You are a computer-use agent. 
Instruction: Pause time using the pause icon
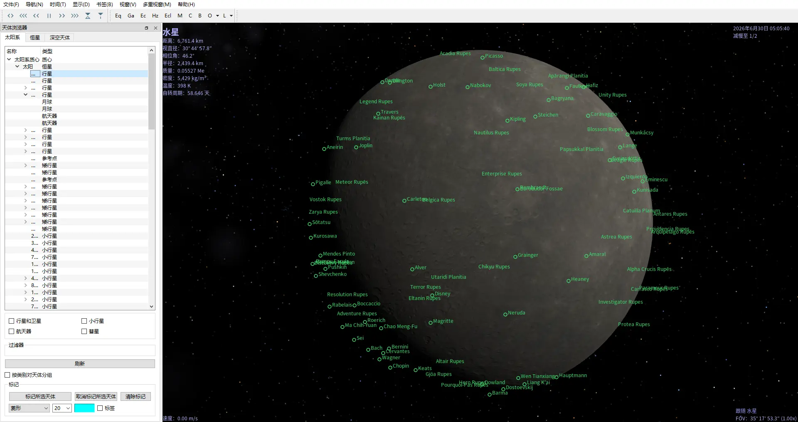coord(49,16)
